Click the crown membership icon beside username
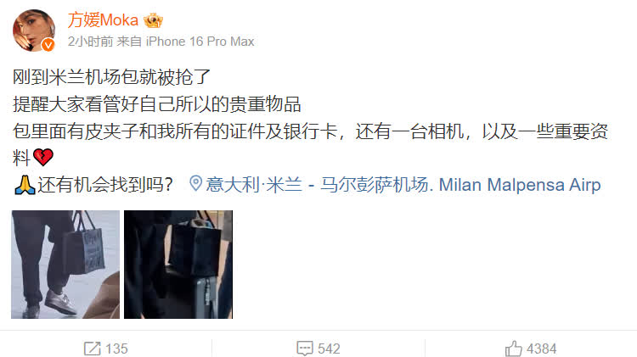Screen dimensions: 637x357 point(153,20)
